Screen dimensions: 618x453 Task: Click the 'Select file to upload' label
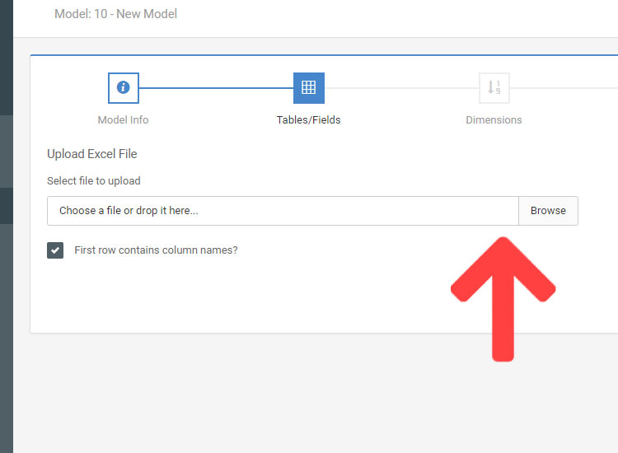point(94,181)
